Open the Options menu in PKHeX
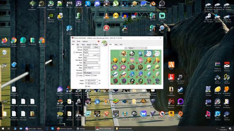234x131 pixels. pyautogui.click(x=85, y=41)
